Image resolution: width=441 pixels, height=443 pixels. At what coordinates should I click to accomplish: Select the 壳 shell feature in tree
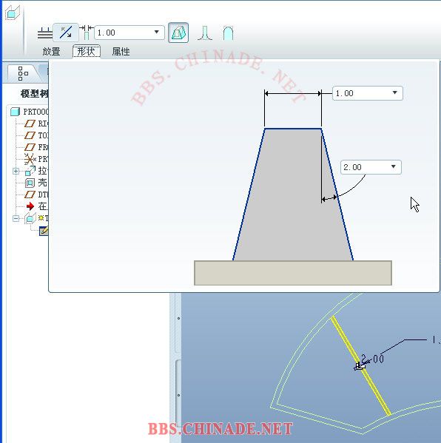[x=36, y=183]
